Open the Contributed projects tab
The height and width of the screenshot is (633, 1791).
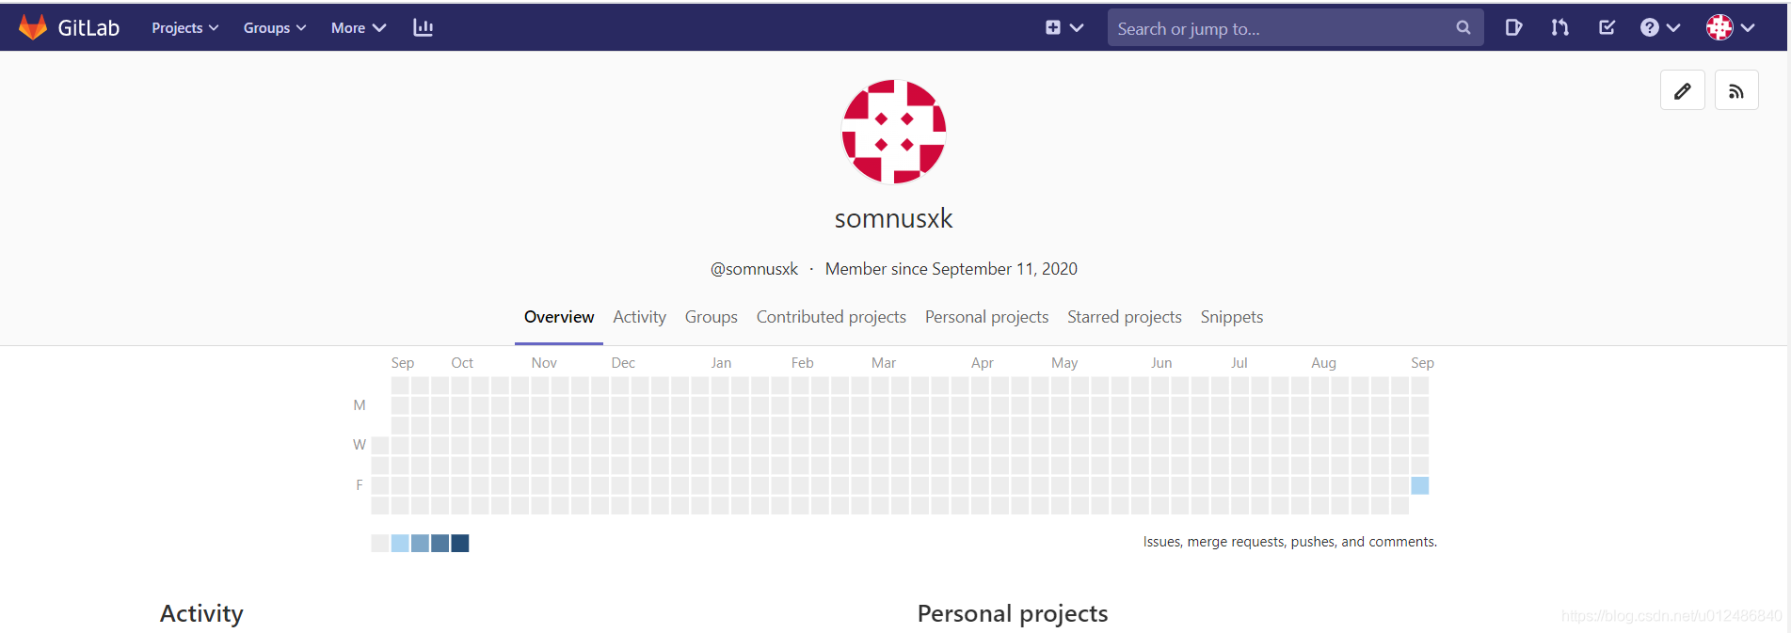[831, 317]
